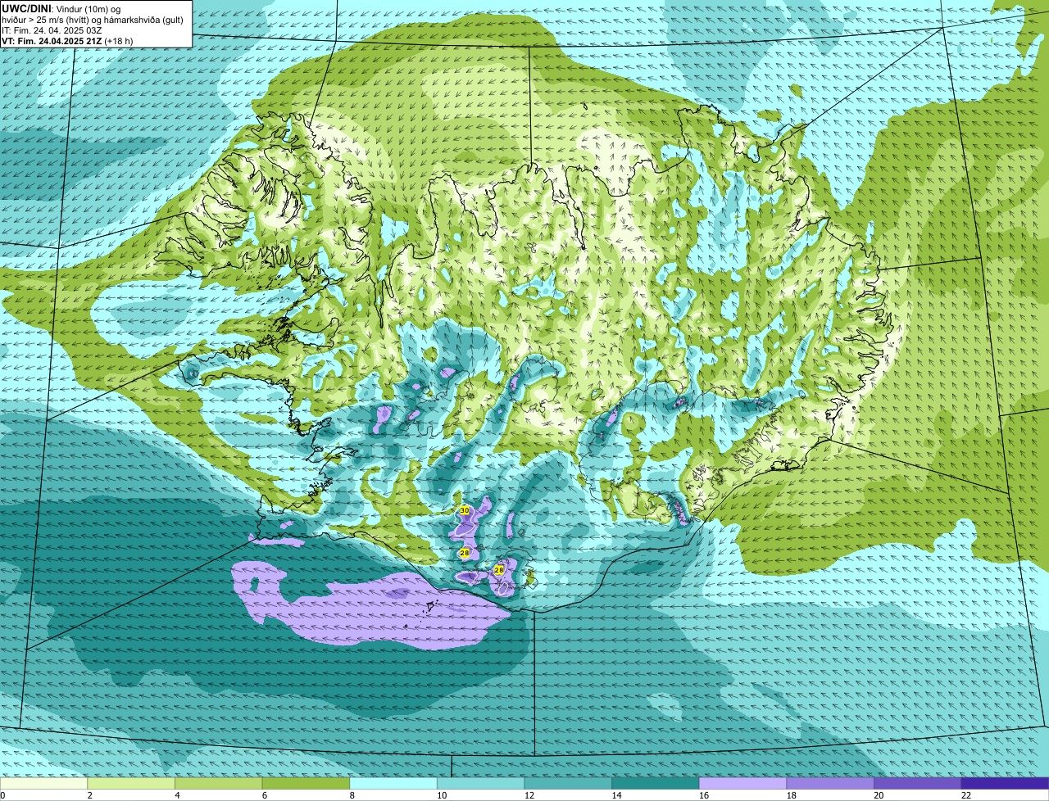1049x801 pixels.
Task: Click the "8" tick label on color scale
Action: click(x=352, y=795)
